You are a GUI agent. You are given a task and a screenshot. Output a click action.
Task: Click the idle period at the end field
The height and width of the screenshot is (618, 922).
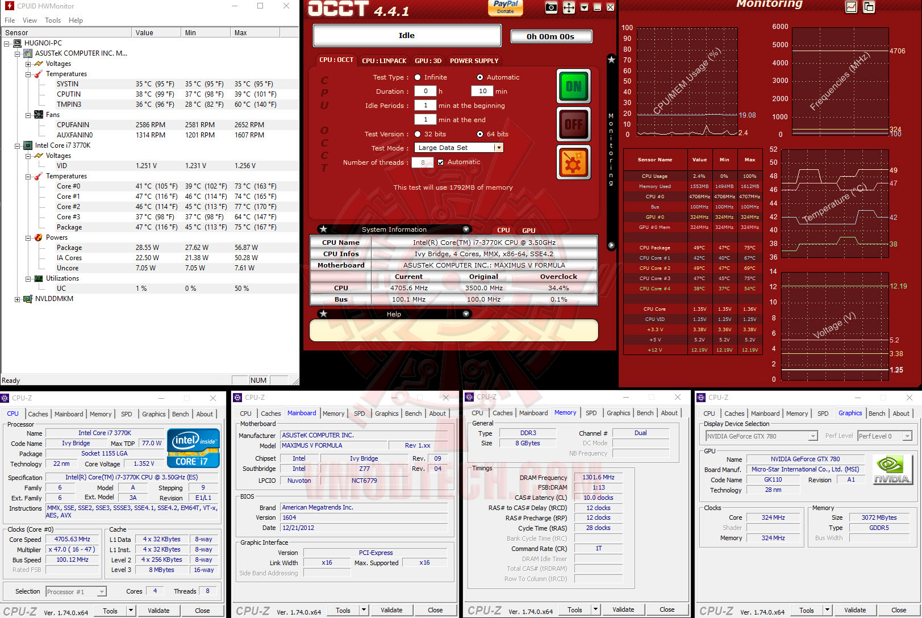425,119
